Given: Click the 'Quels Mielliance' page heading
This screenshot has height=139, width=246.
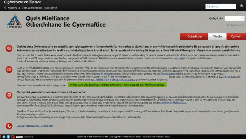Looking at the screenshot, I should point(48,19).
